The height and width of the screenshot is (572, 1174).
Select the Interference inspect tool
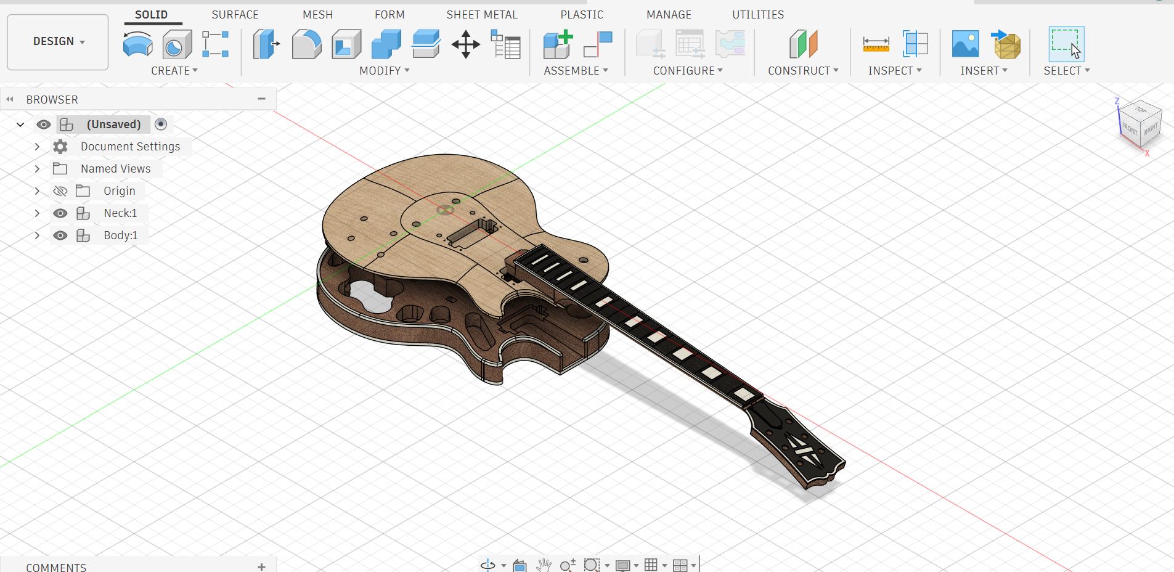pyautogui.click(x=916, y=44)
